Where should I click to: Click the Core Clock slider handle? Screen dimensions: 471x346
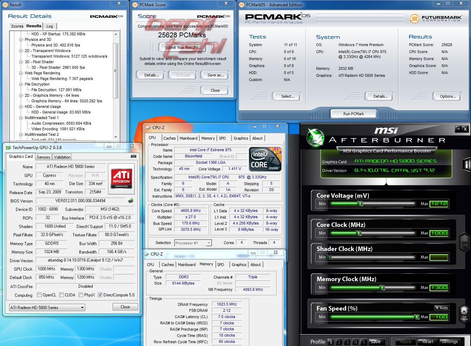[359, 233]
